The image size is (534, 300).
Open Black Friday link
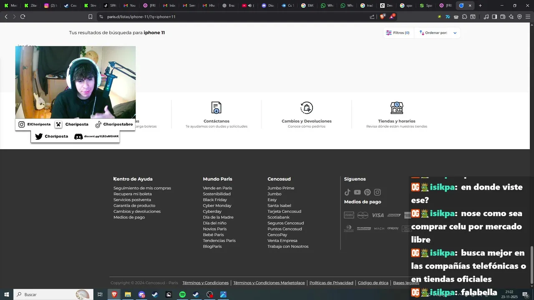click(215, 200)
